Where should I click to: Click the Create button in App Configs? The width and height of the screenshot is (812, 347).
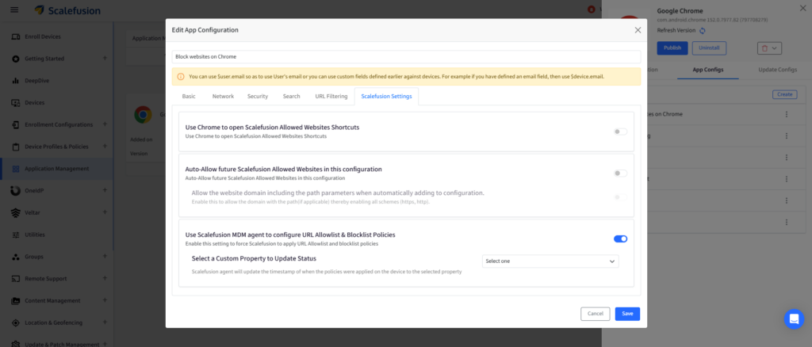(x=784, y=94)
